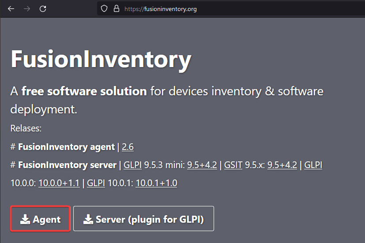Click the FusionInventory page heading
This screenshot has width=365, height=243.
click(x=101, y=60)
